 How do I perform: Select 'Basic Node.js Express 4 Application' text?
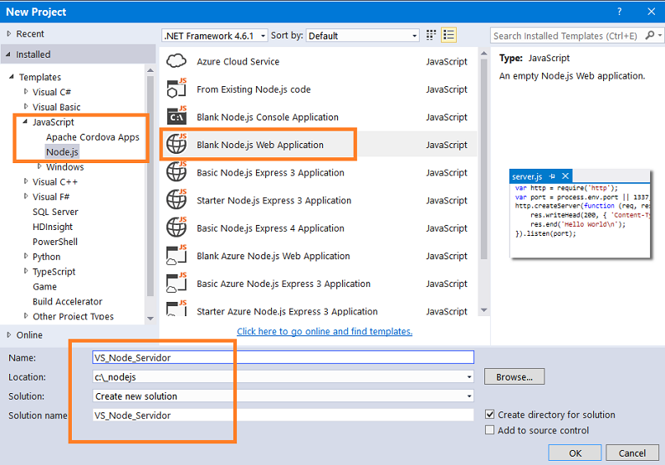point(270,228)
